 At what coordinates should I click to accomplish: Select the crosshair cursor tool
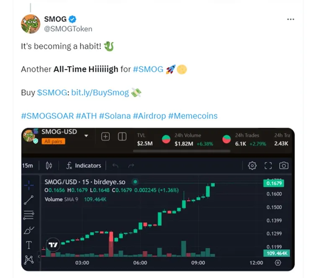(28, 183)
